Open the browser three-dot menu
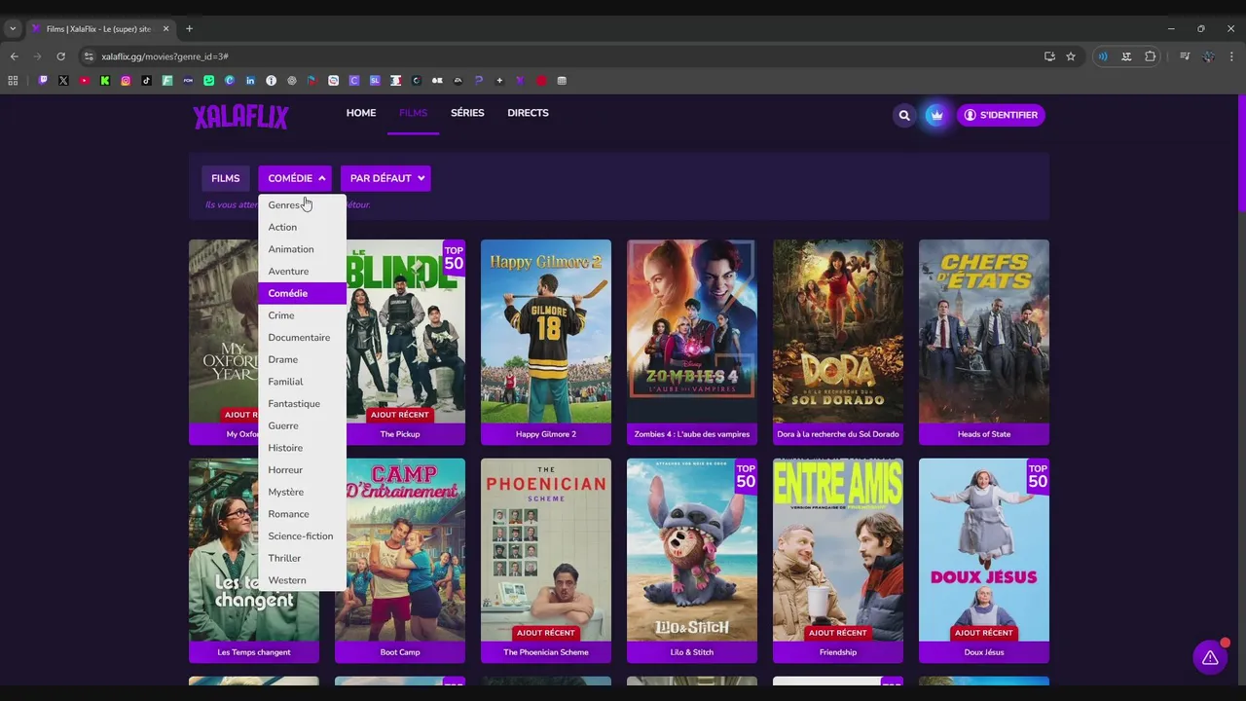Image resolution: width=1246 pixels, height=701 pixels. [x=1231, y=56]
